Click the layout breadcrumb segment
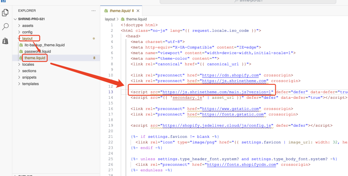Image resolution: width=348 pixels, height=176 pixels. tap(110, 19)
